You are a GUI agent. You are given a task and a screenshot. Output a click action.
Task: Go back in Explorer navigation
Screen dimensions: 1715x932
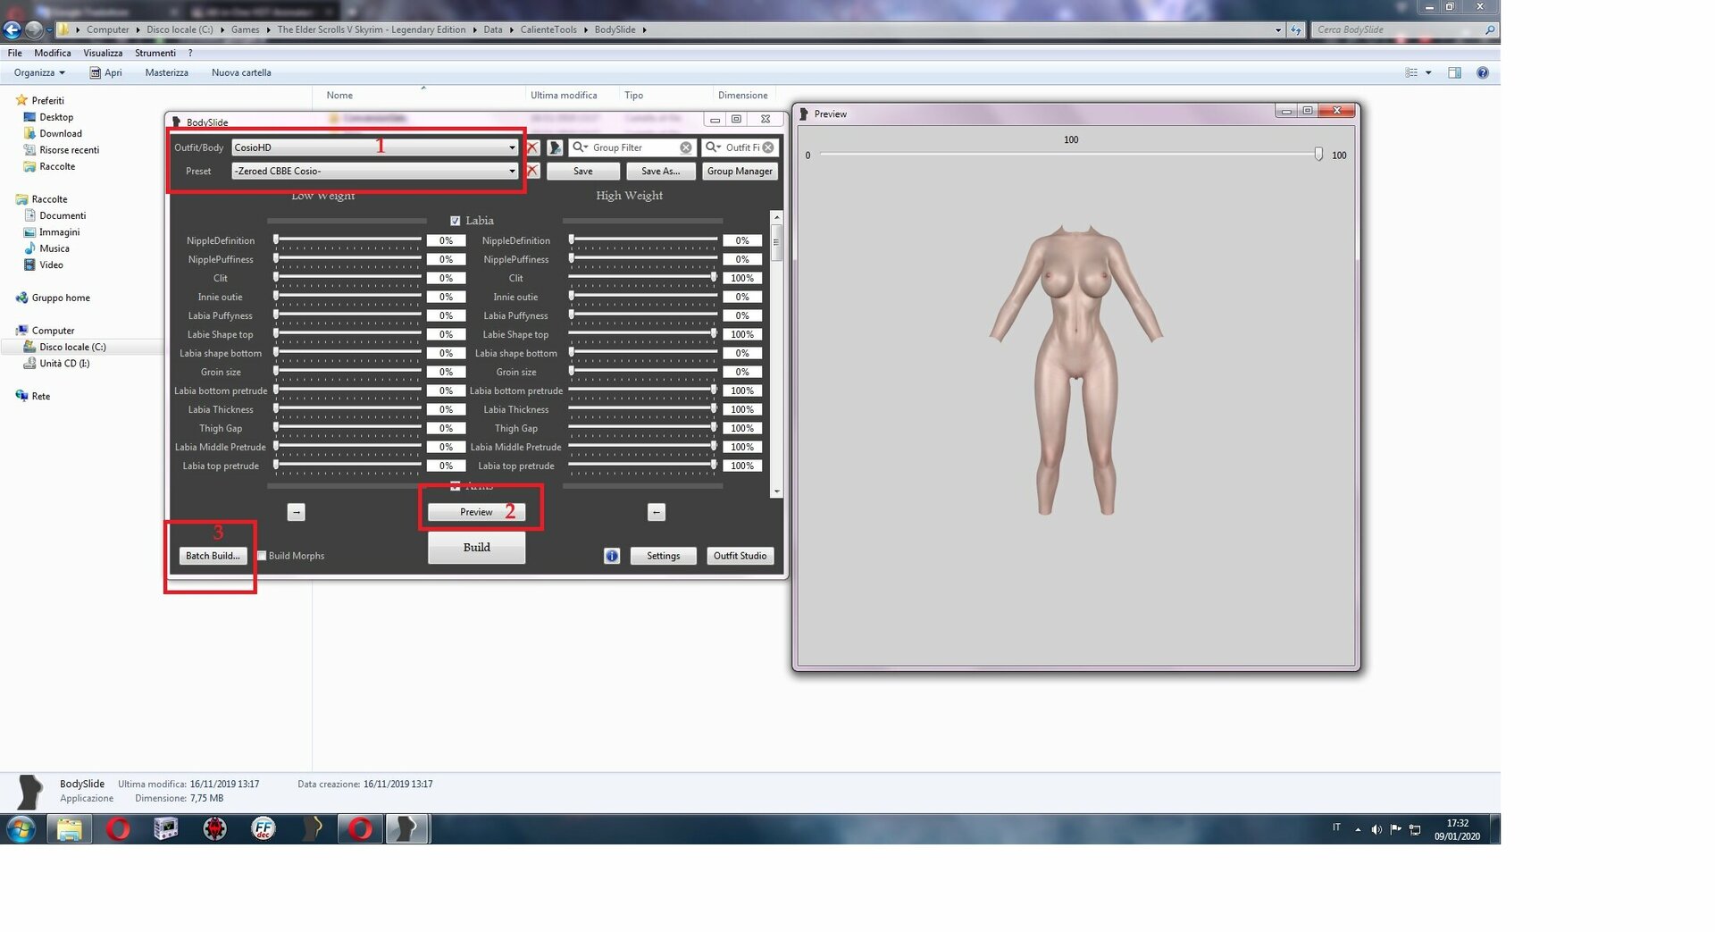coord(13,29)
